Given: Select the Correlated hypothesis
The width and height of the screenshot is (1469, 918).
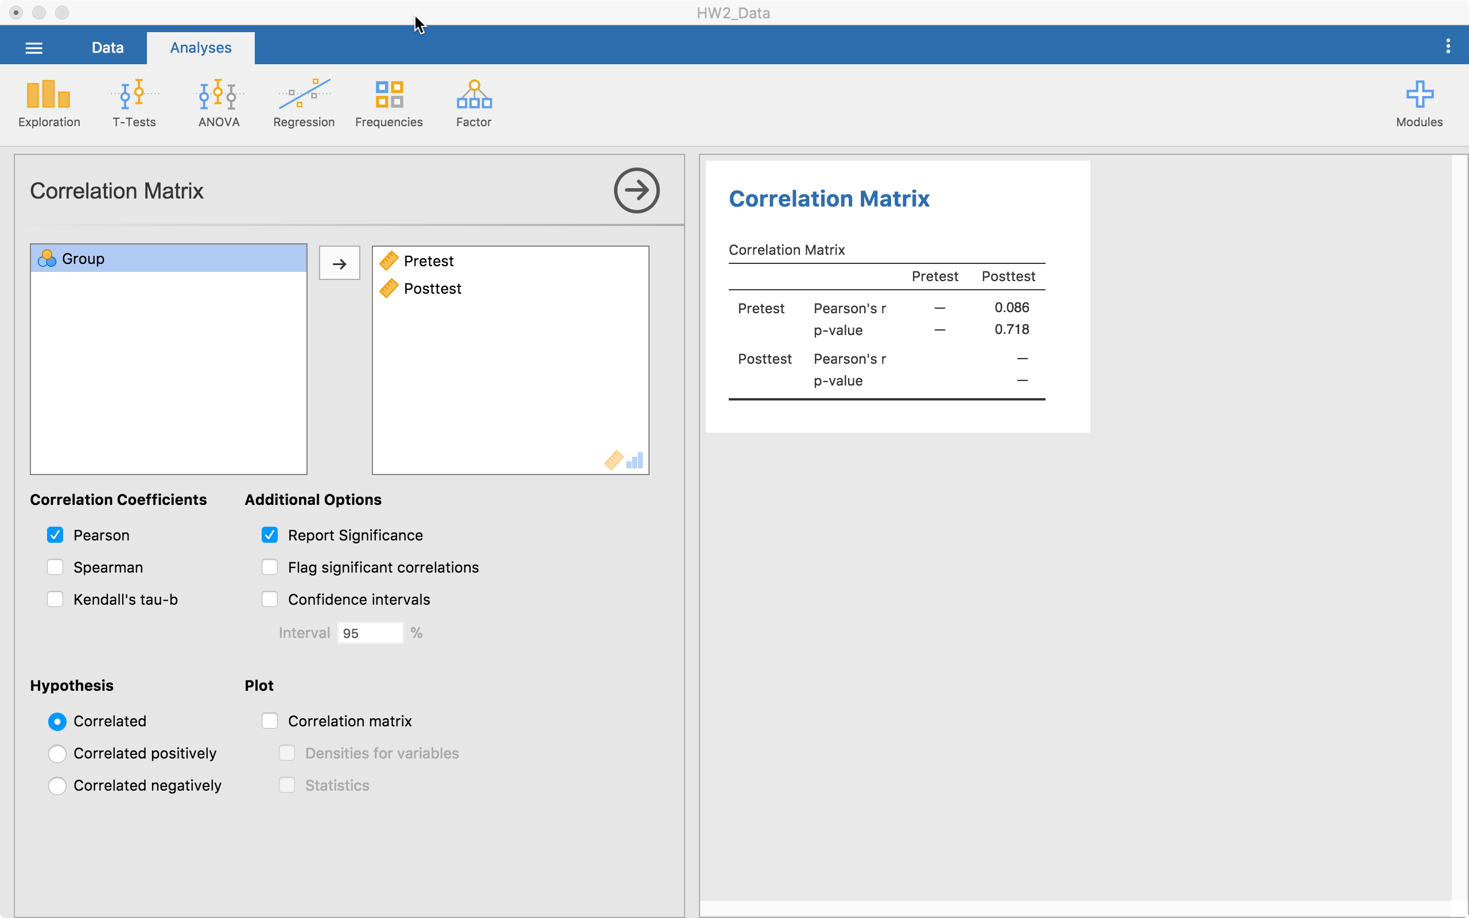Looking at the screenshot, I should (x=57, y=721).
